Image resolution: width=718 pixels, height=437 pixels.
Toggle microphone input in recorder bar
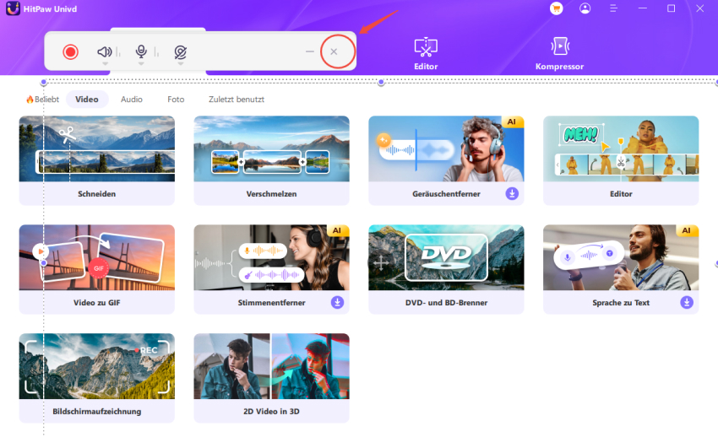141,51
